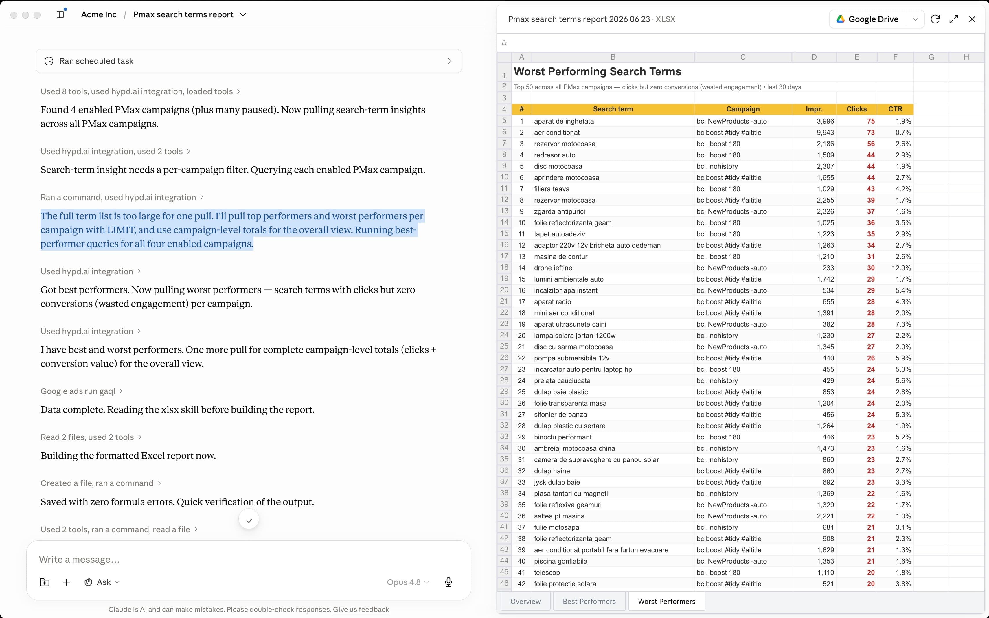This screenshot has width=989, height=618.
Task: Open the Ask mode selector
Action: [x=102, y=582]
